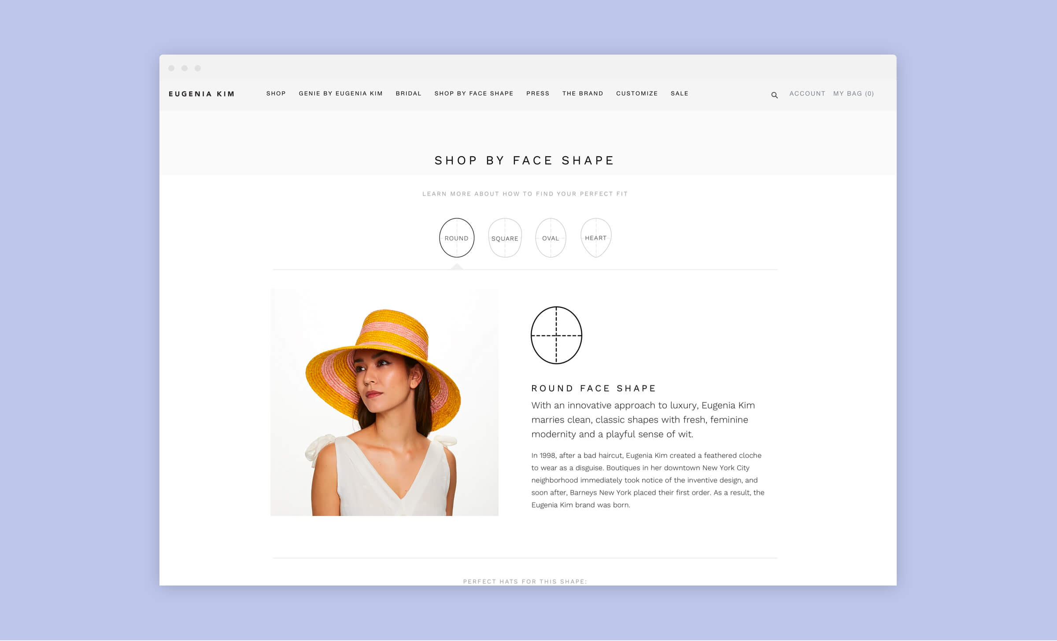Open the Customize page
Screen dimensions: 1057x641
click(x=637, y=93)
